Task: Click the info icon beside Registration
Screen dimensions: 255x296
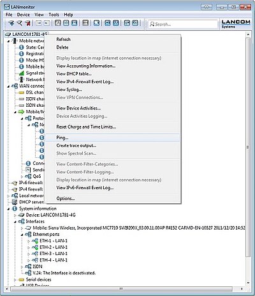Action: (x=22, y=54)
